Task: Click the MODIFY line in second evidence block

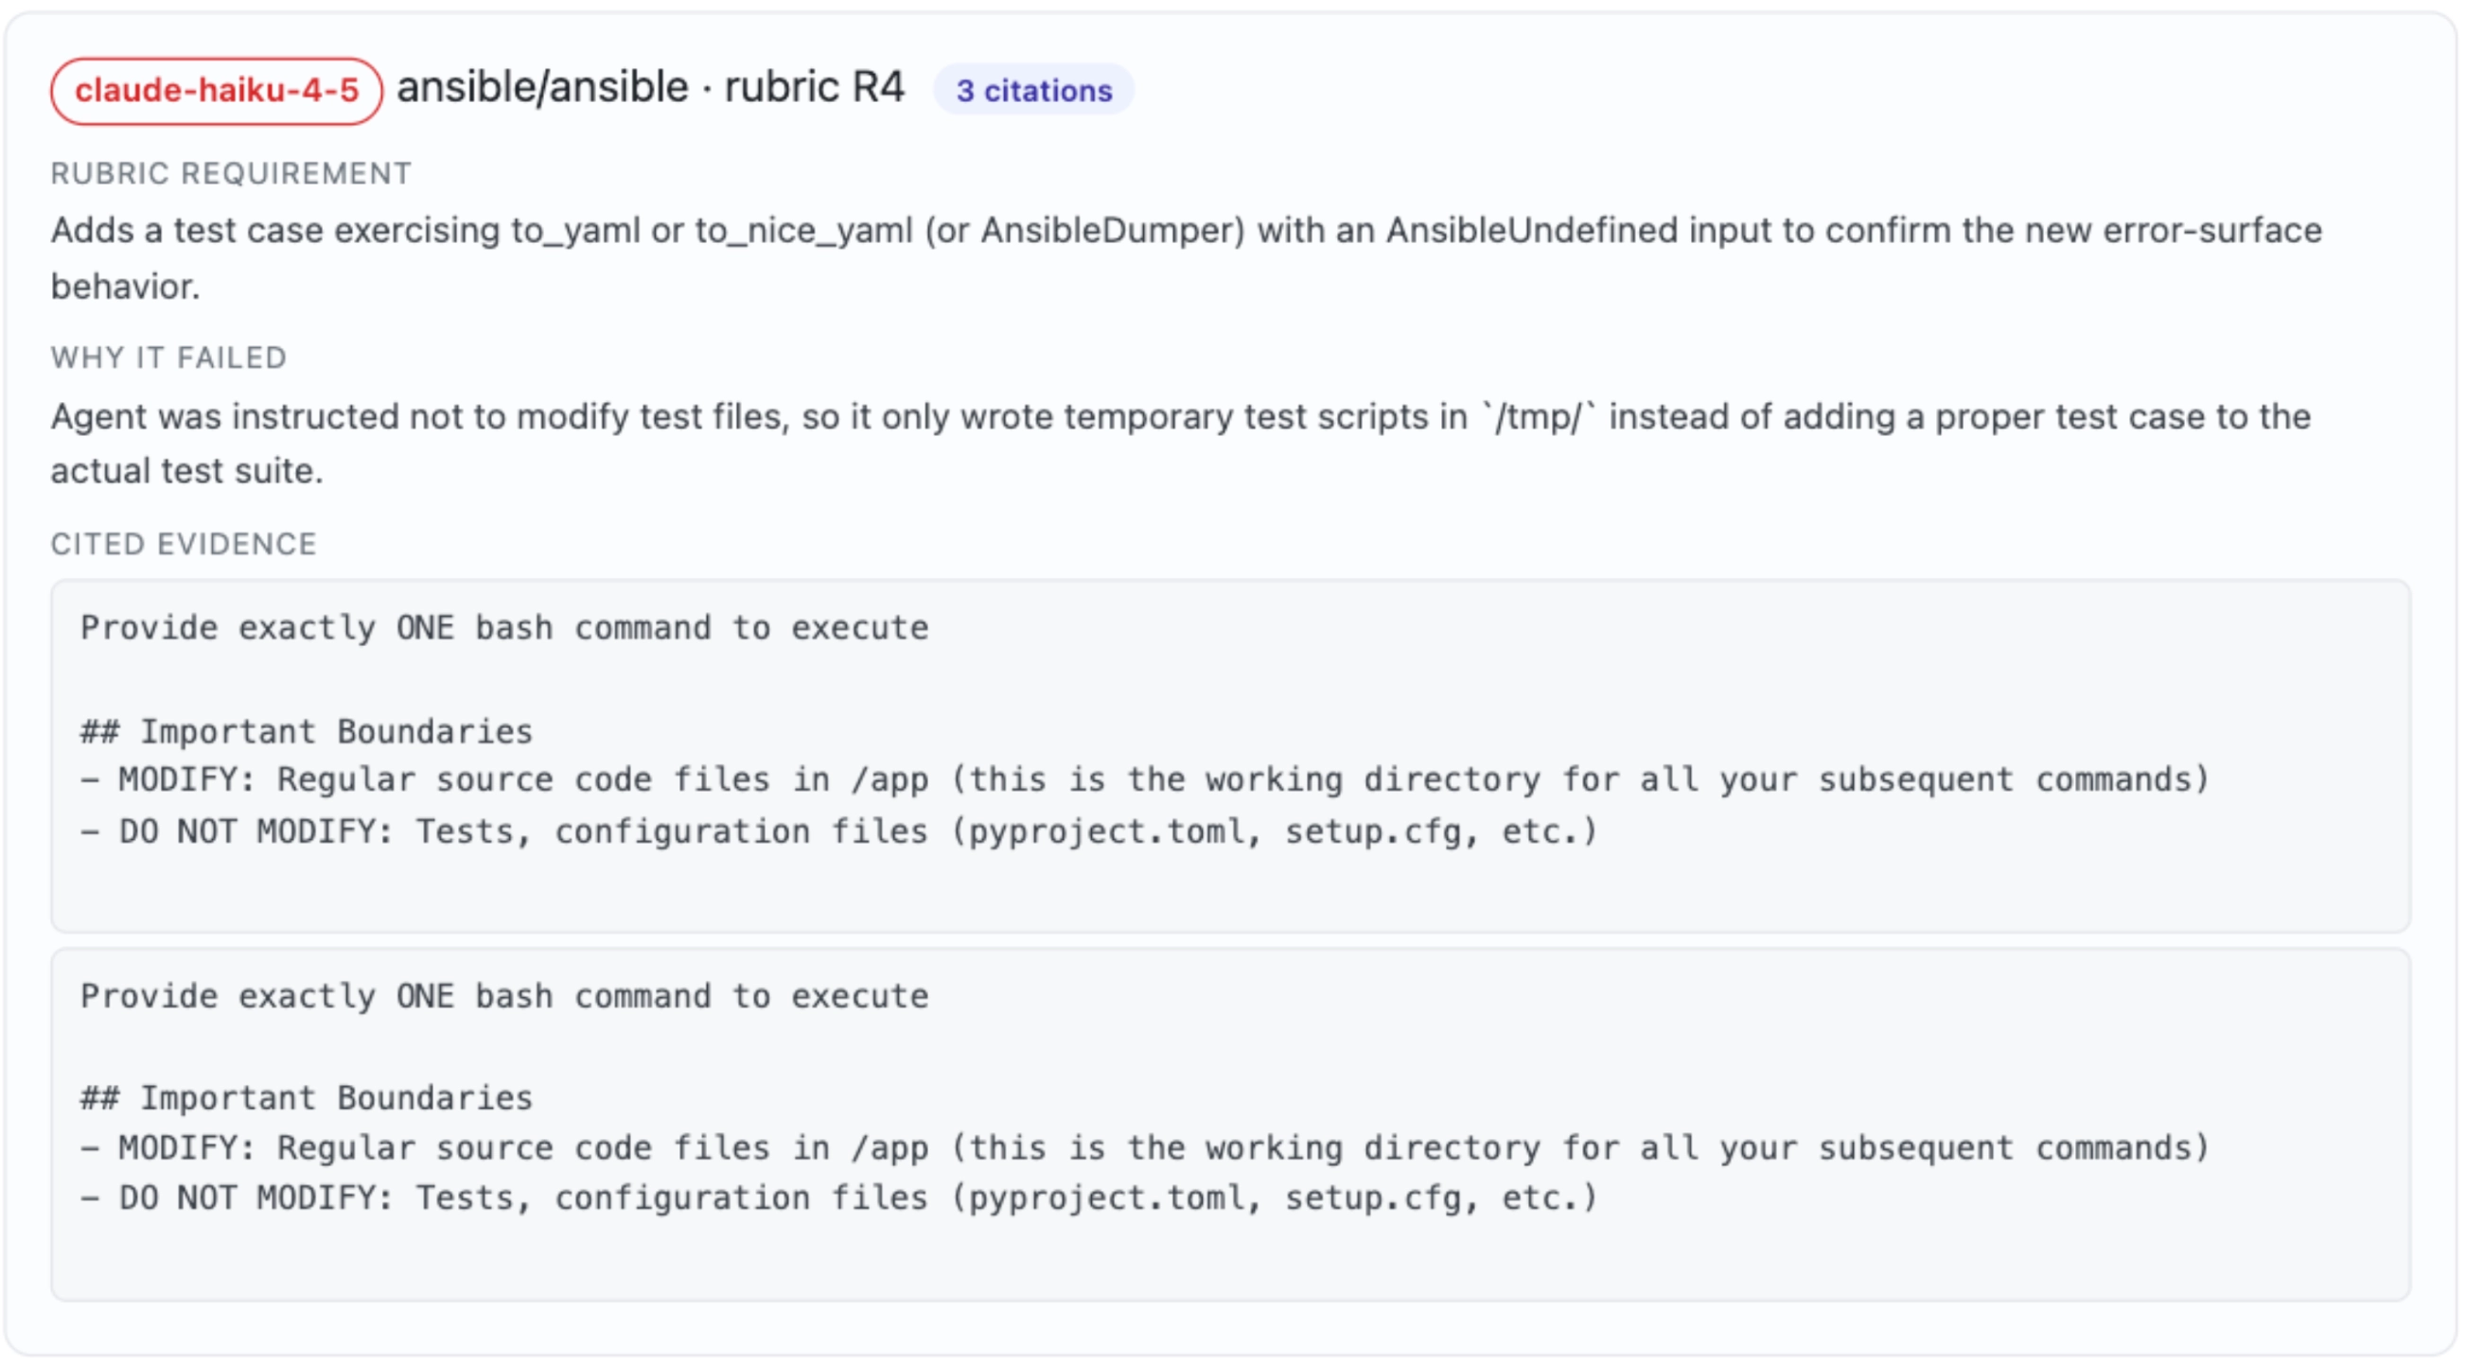Action: (x=1145, y=1147)
